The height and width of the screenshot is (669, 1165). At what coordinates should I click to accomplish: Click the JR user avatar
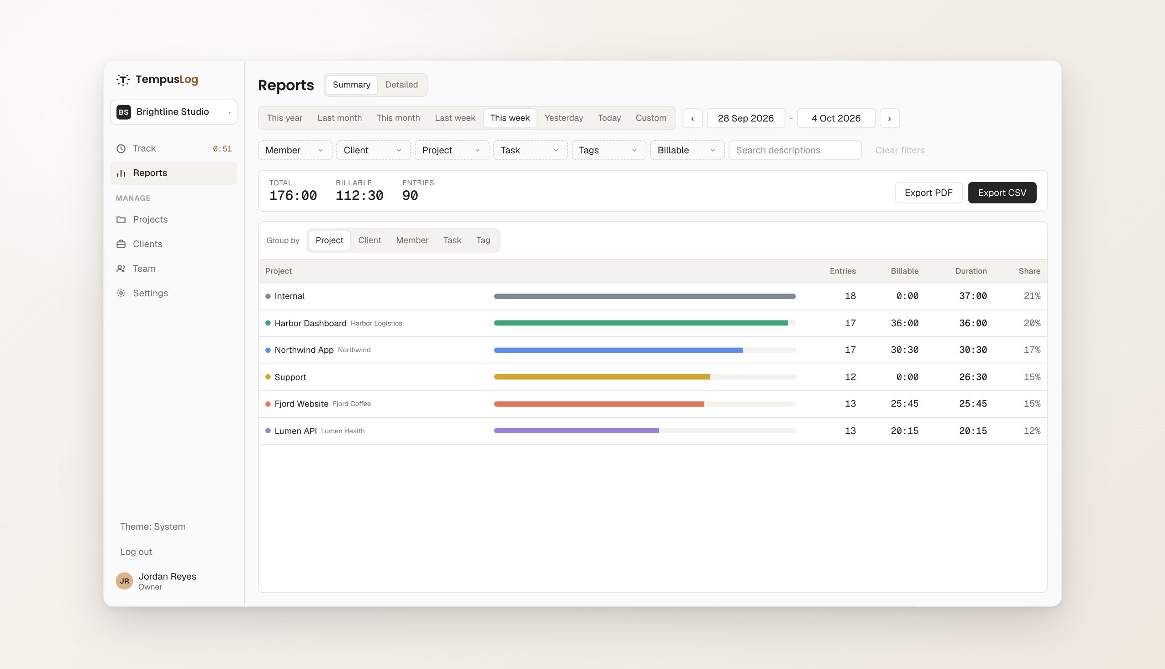124,581
